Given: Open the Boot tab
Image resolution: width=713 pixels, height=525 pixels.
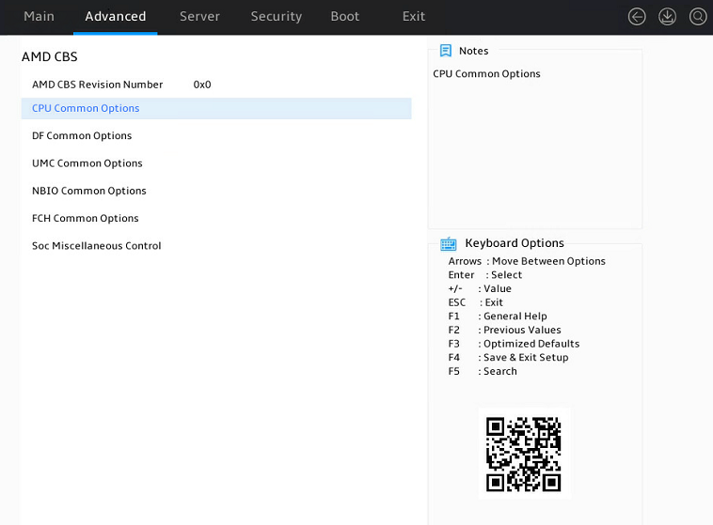Looking at the screenshot, I should pos(345,16).
